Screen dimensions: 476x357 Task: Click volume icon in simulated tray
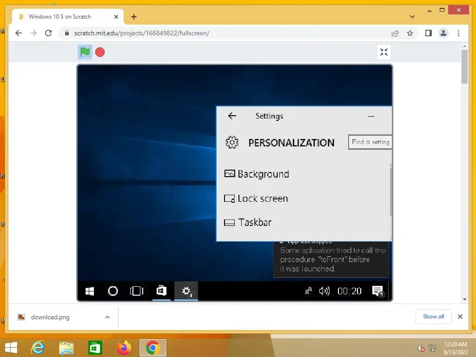(x=324, y=291)
